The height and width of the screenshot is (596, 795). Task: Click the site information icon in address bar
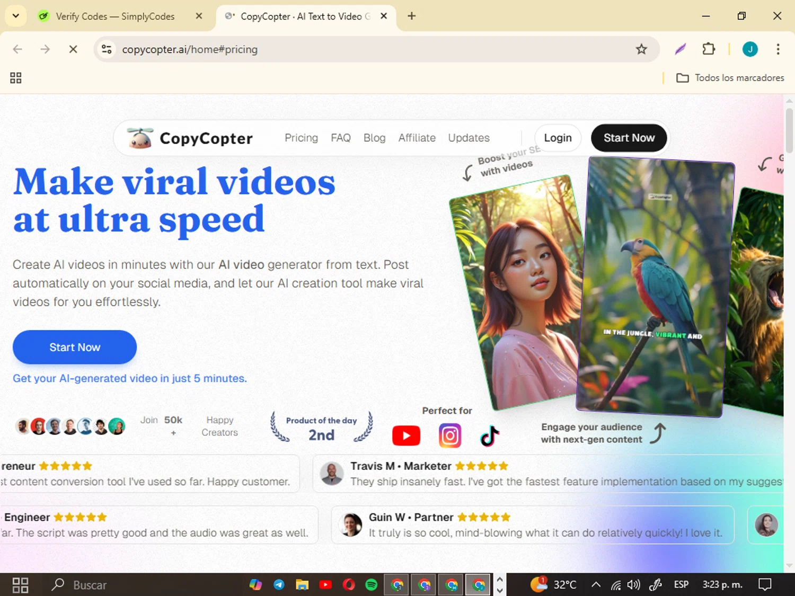pos(107,49)
